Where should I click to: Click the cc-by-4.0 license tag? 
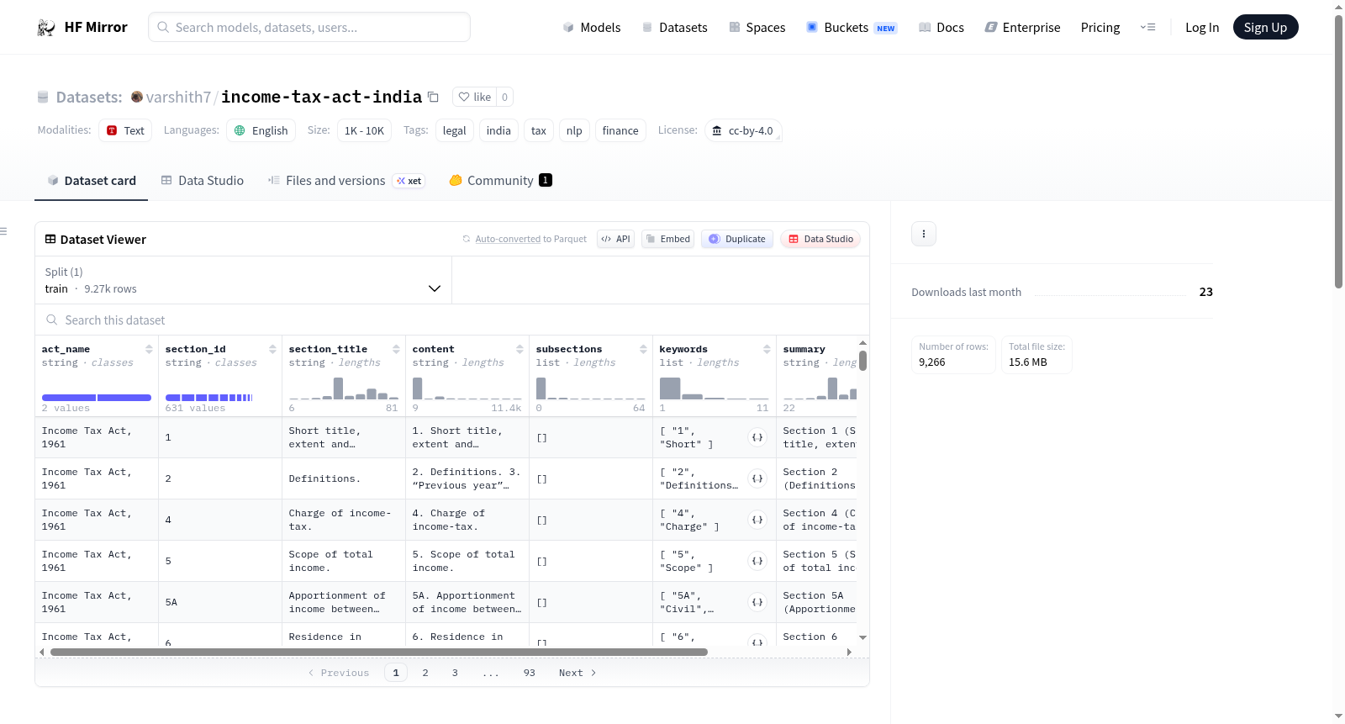pyautogui.click(x=743, y=130)
